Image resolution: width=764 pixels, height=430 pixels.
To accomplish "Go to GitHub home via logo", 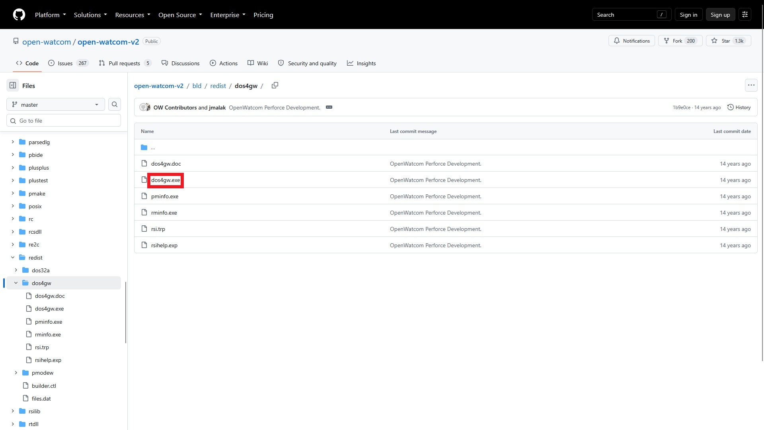I will coord(19,15).
